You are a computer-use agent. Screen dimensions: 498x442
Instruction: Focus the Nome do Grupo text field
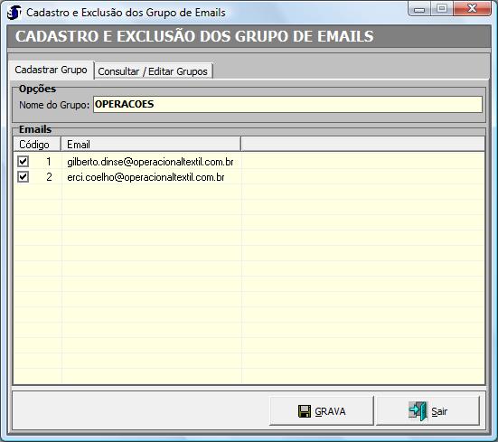pyautogui.click(x=287, y=105)
